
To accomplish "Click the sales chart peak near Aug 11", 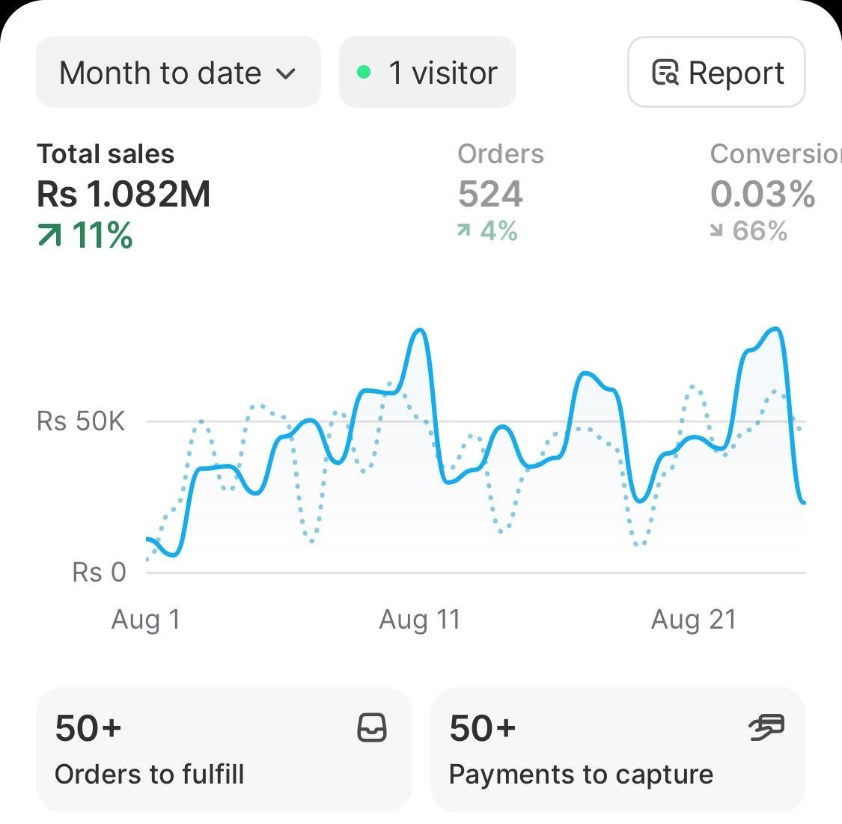I will (x=419, y=332).
